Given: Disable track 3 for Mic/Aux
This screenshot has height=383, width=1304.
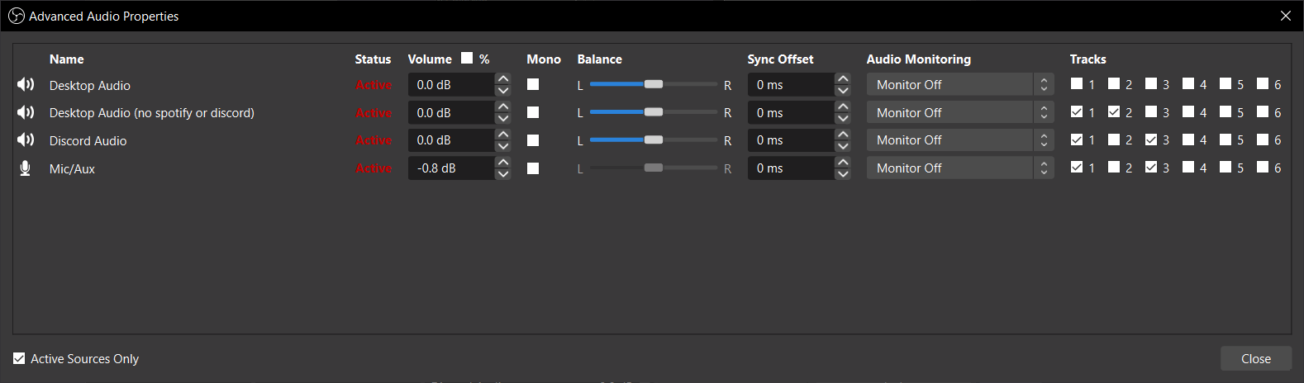Looking at the screenshot, I should [x=1151, y=167].
